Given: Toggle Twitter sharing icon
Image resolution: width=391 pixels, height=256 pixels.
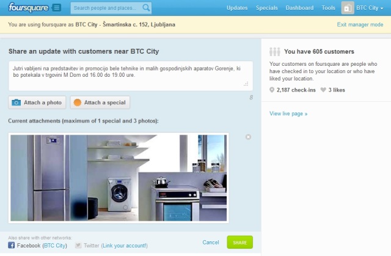Looking at the screenshot, I should point(78,245).
